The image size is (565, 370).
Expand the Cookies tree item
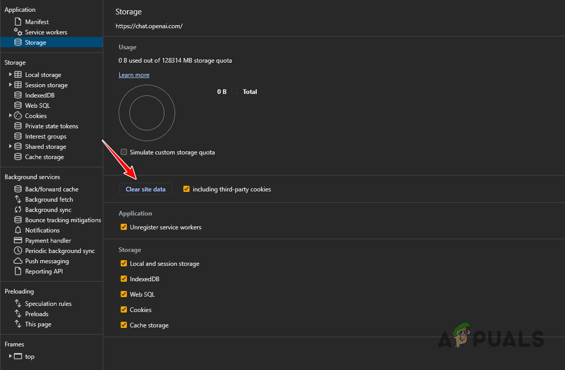(x=10, y=115)
